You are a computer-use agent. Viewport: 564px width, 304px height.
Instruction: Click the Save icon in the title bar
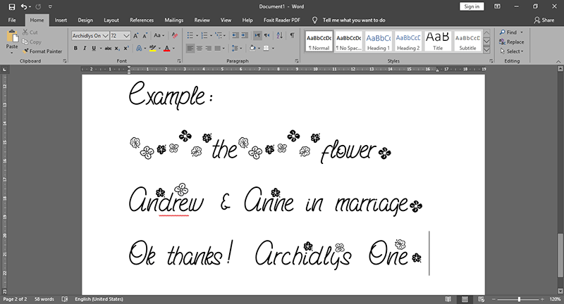point(11,6)
